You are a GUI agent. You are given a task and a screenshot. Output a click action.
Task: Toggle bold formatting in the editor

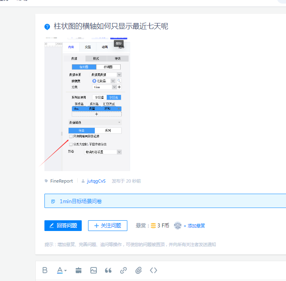[x=45, y=270]
